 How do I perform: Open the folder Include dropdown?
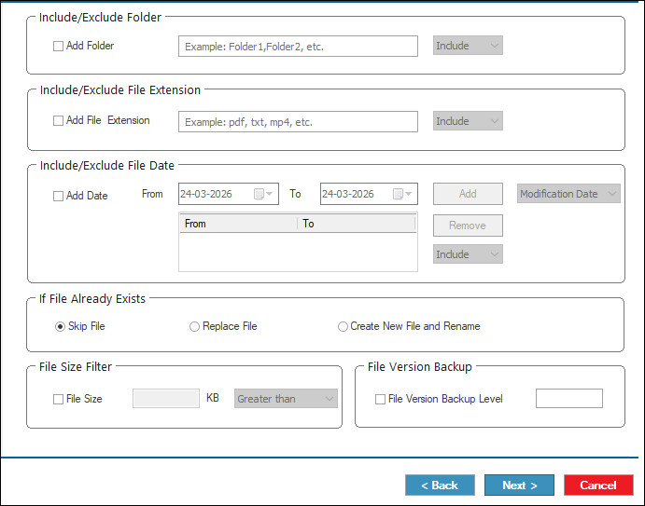tap(468, 46)
